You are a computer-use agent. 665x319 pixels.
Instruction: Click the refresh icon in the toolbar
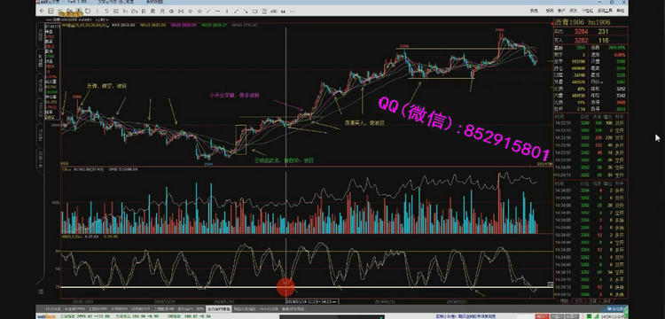88,12
